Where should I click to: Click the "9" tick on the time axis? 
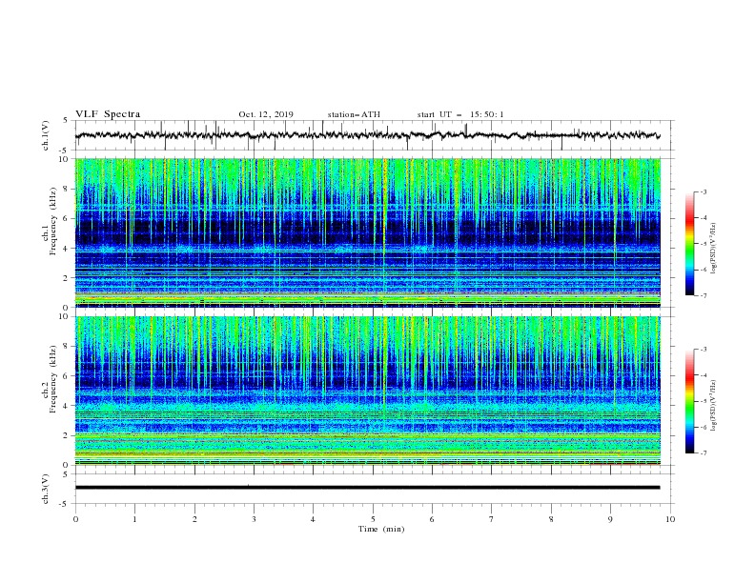click(610, 519)
